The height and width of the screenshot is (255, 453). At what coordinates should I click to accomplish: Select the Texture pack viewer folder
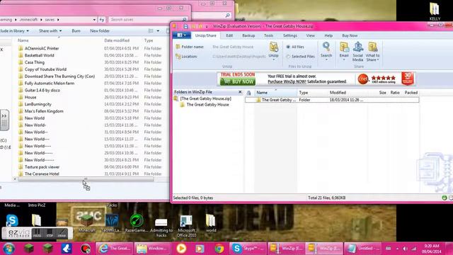click(42, 167)
